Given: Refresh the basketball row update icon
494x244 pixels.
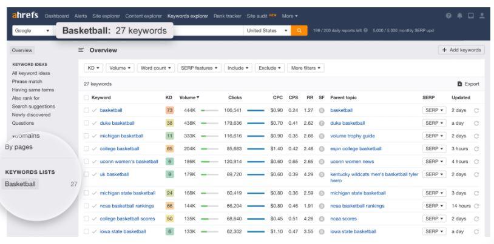Looking at the screenshot, I should [x=476, y=110].
